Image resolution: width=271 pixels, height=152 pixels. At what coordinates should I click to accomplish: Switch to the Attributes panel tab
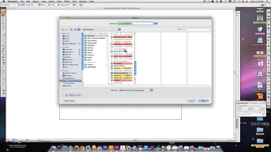pos(254,103)
